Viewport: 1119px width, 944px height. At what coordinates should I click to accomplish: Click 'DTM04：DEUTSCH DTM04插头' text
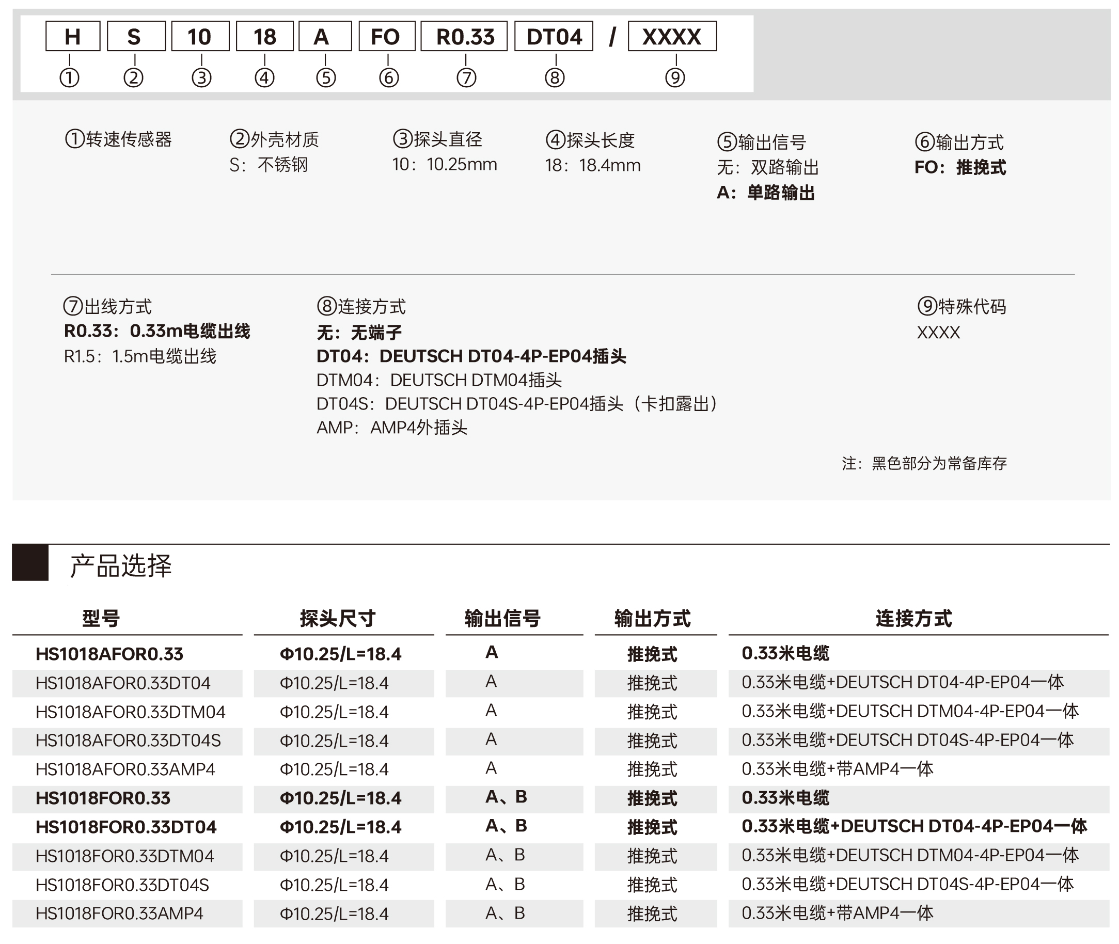[x=439, y=380]
